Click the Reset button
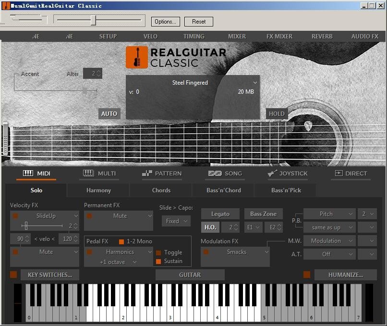Image resolution: width=387 pixels, height=326 pixels. 199,22
